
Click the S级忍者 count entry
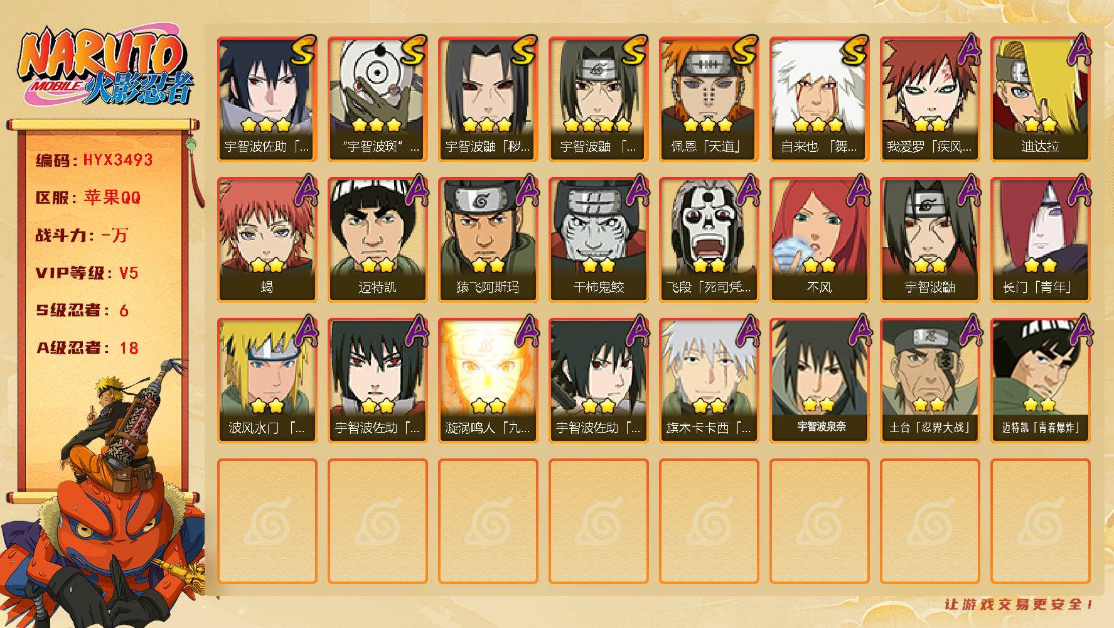[82, 310]
